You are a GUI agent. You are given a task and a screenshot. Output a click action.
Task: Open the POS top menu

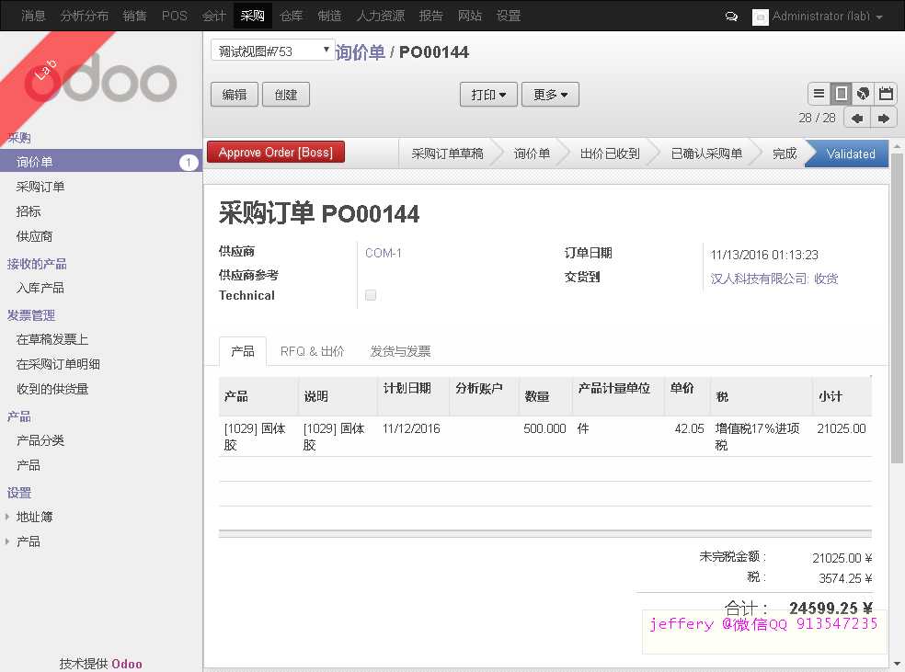point(175,16)
